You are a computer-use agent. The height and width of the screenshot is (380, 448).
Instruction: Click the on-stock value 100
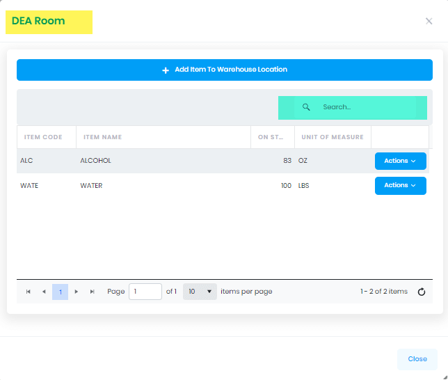[286, 186]
